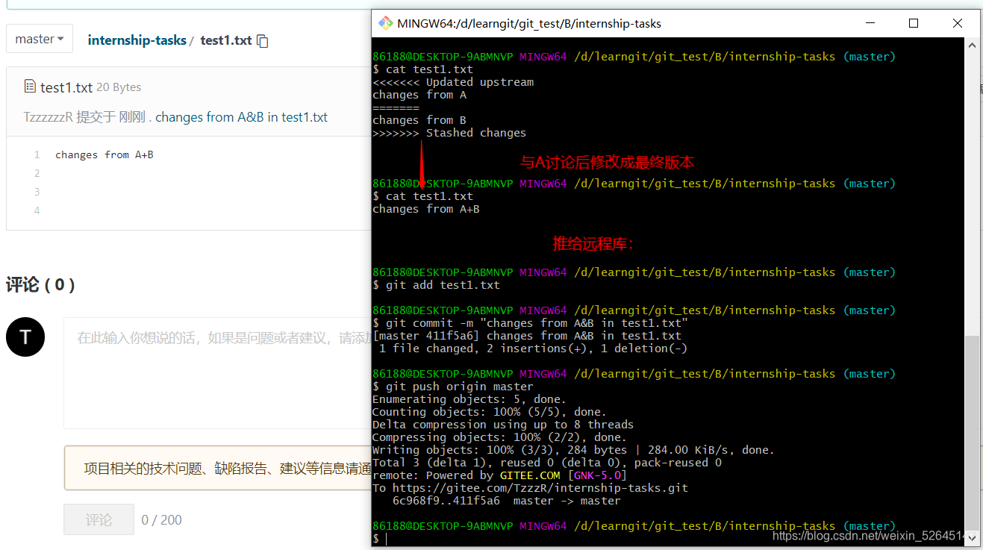Open the master branch dropdown
This screenshot has height=550, width=983.
(x=40, y=39)
